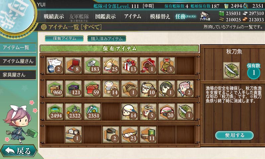
Task: Click the canned food item showing 11
Action: click(148, 135)
